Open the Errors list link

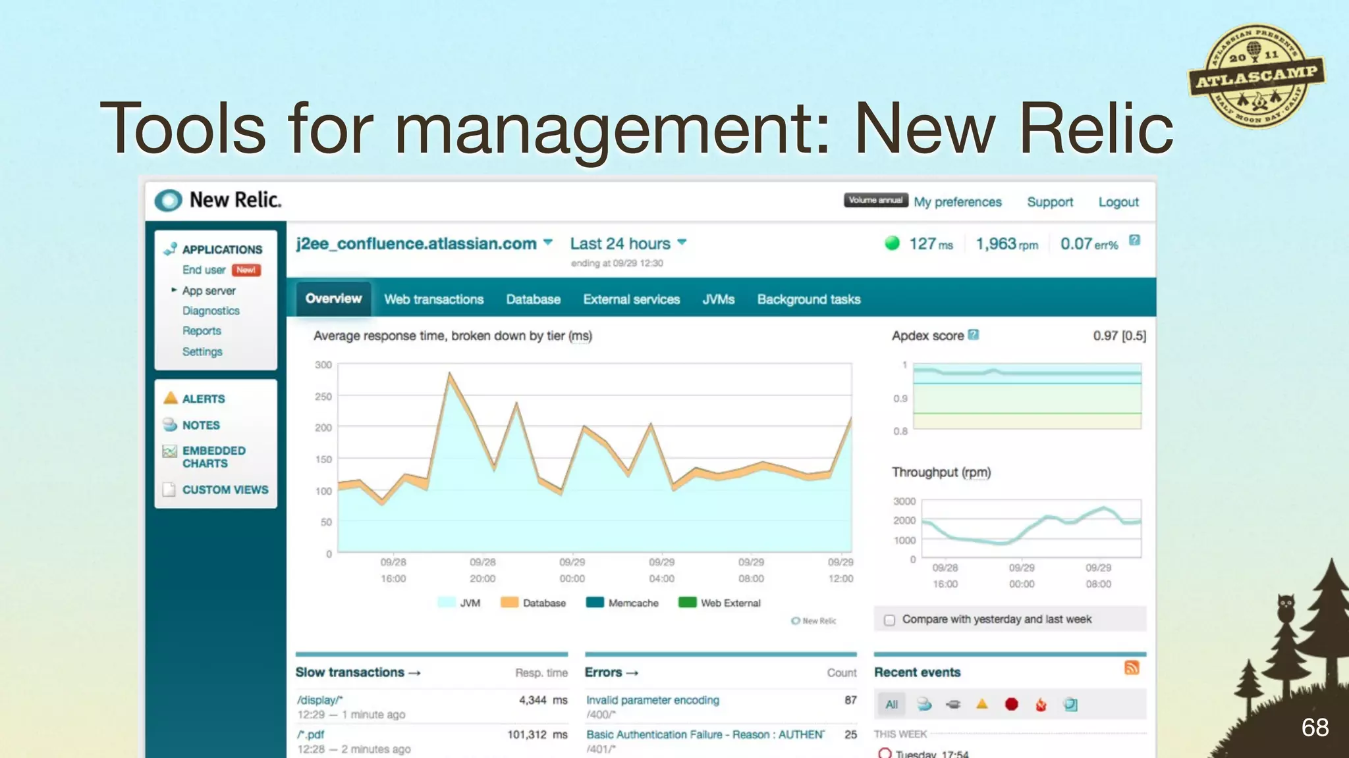(612, 672)
